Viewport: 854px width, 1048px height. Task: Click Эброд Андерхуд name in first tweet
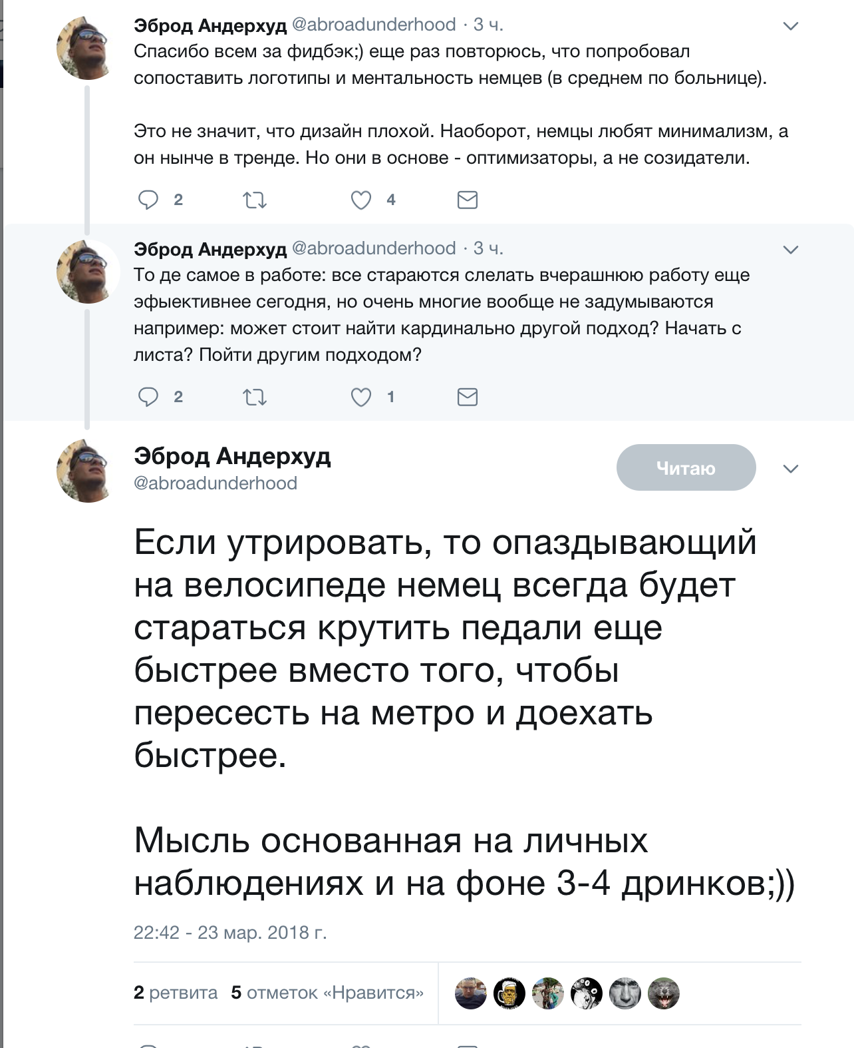210,25
